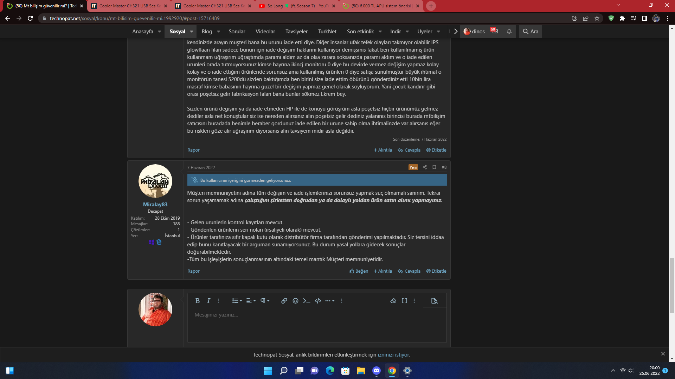
Task: Click the izninizi istiyor notification link
Action: tap(393, 355)
